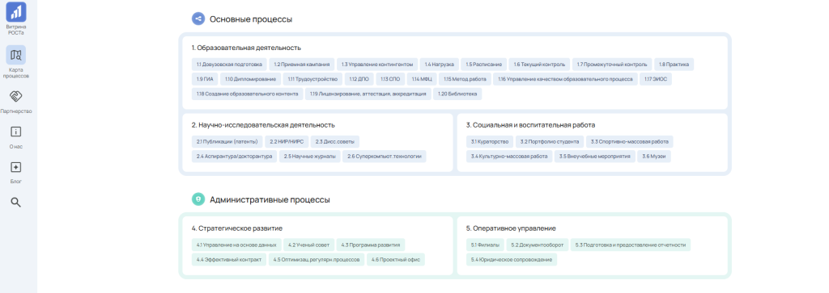Open the 5.1 Филиалы chip
This screenshot has width=829, height=293.
[485, 245]
